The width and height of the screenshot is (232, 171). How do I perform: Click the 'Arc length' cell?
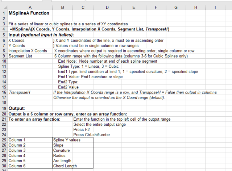click(62, 160)
